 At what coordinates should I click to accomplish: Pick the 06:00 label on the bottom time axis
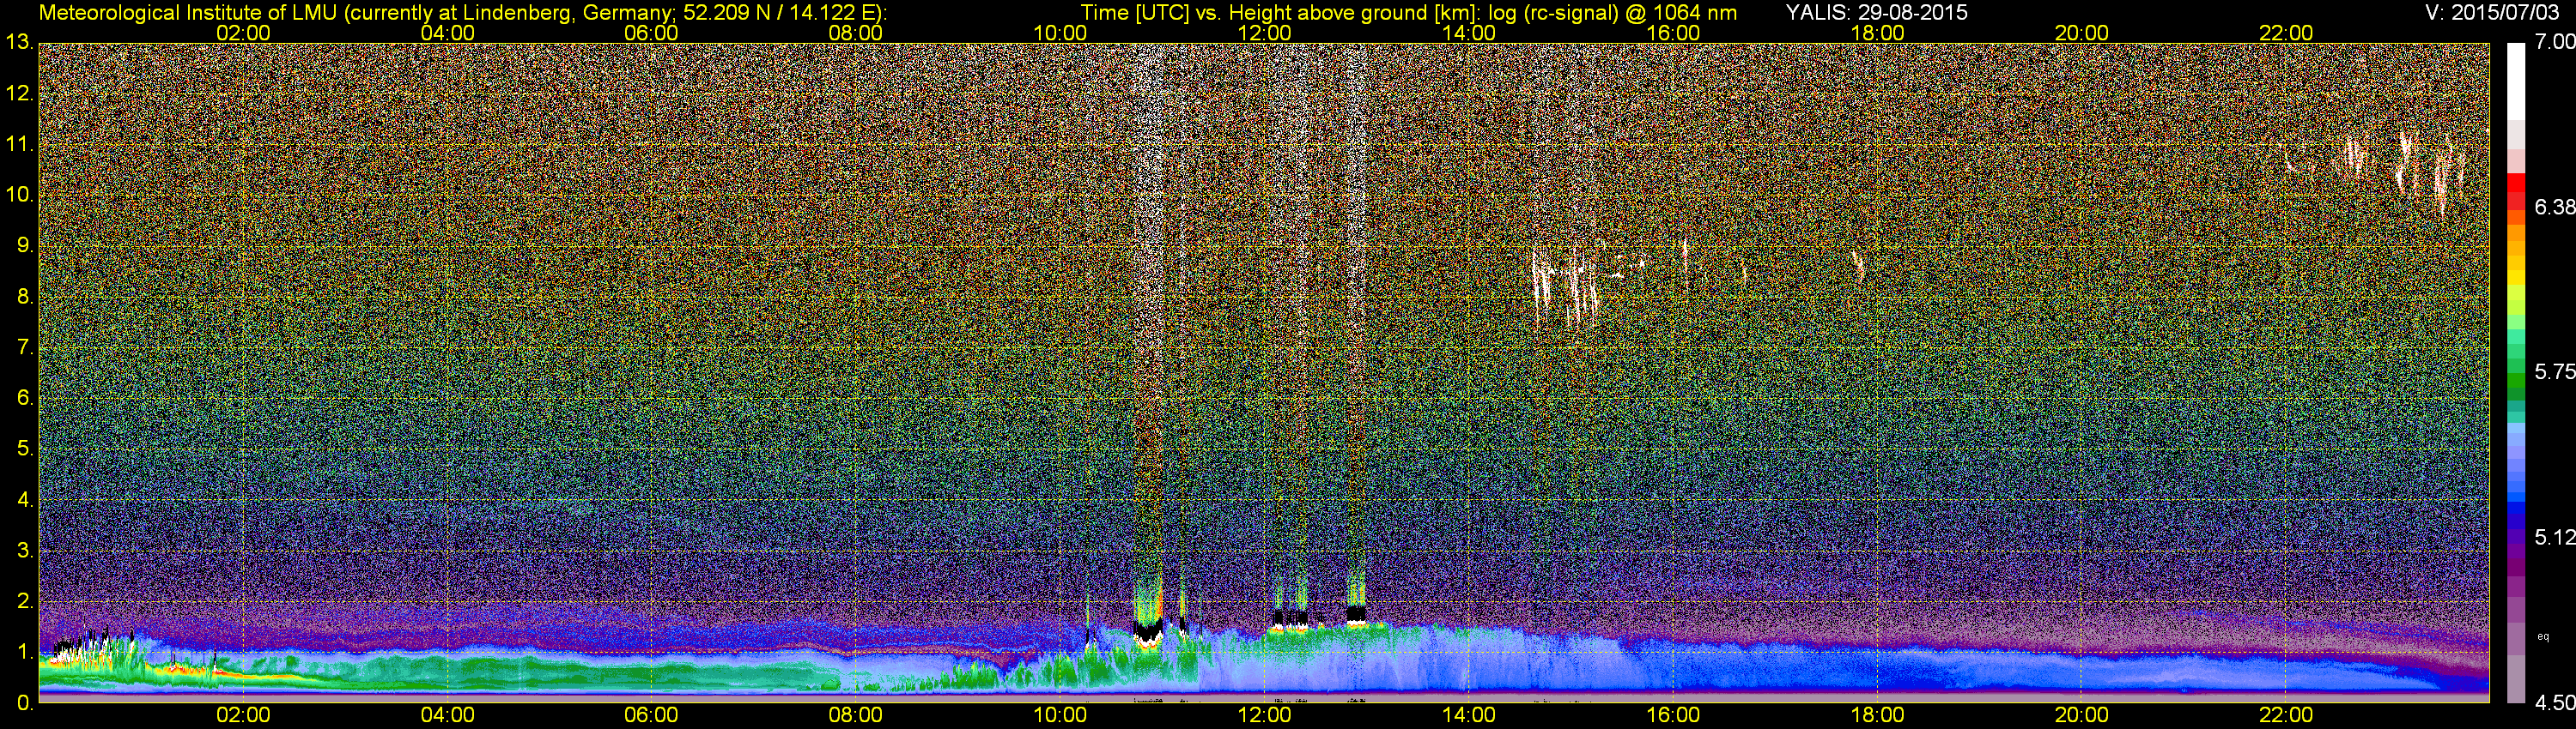coord(651,715)
